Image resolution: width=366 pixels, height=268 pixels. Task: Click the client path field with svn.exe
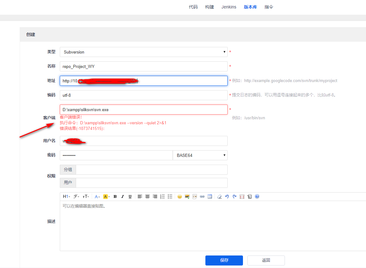[143, 110]
